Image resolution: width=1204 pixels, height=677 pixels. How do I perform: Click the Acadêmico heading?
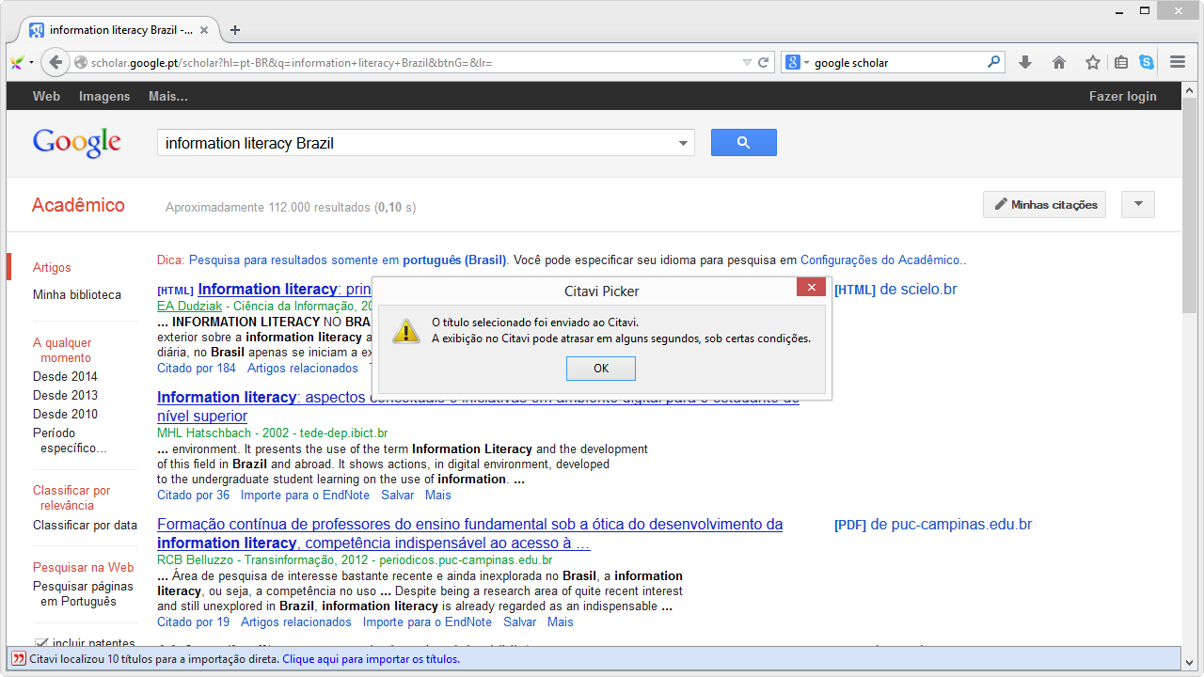tap(78, 205)
